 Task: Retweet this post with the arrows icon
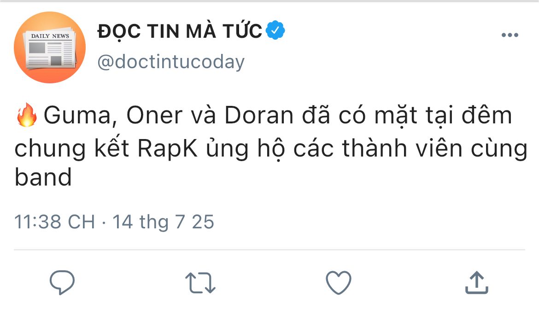[200, 282]
